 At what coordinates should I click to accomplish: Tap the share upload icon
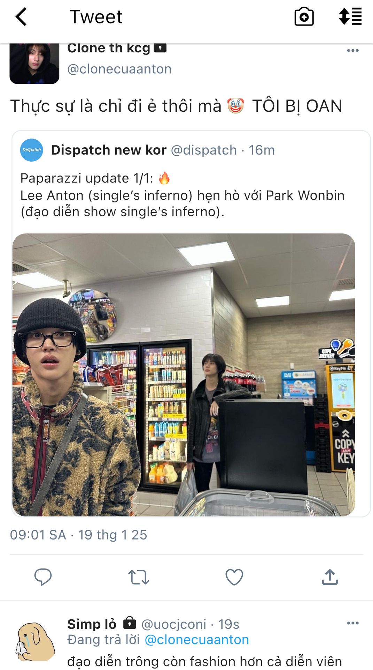tap(330, 577)
